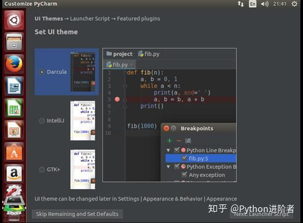The width and height of the screenshot is (303, 223).
Task: Click the Breakpoints dialog title
Action: [x=197, y=128]
